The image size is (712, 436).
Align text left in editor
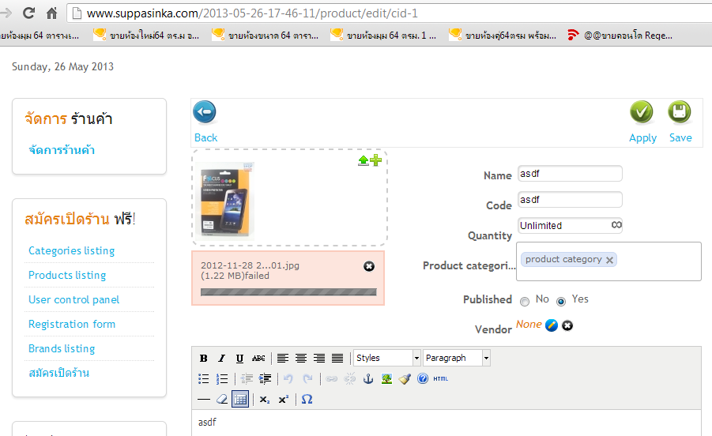click(x=283, y=359)
